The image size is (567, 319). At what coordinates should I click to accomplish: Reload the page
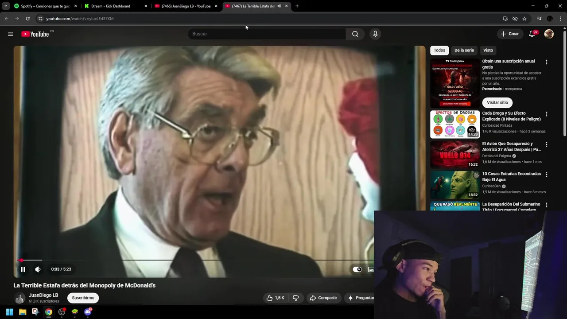pyautogui.click(x=27, y=19)
